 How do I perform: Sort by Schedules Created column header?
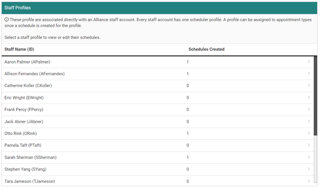206,49
